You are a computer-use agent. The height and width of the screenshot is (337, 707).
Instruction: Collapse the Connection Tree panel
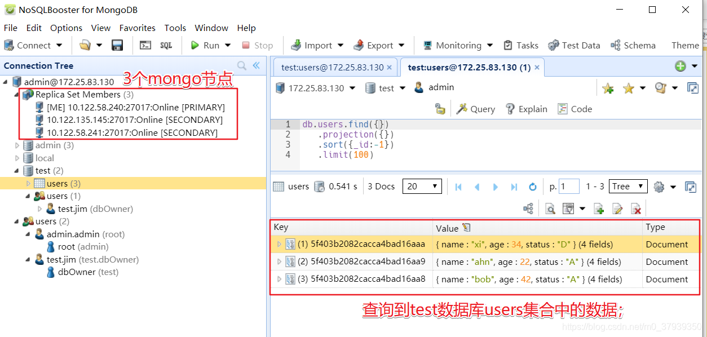(256, 65)
